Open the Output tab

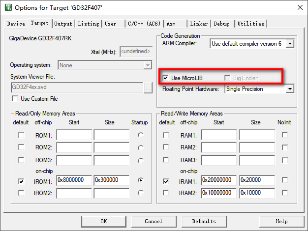(x=63, y=24)
